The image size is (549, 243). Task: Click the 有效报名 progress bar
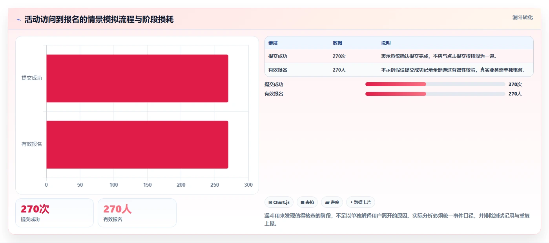click(x=435, y=94)
